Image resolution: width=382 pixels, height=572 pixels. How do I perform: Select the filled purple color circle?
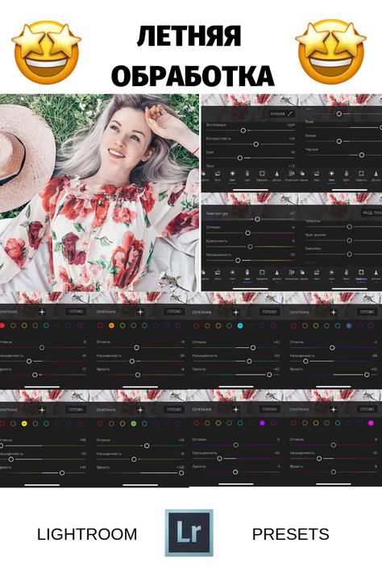pos(262,423)
